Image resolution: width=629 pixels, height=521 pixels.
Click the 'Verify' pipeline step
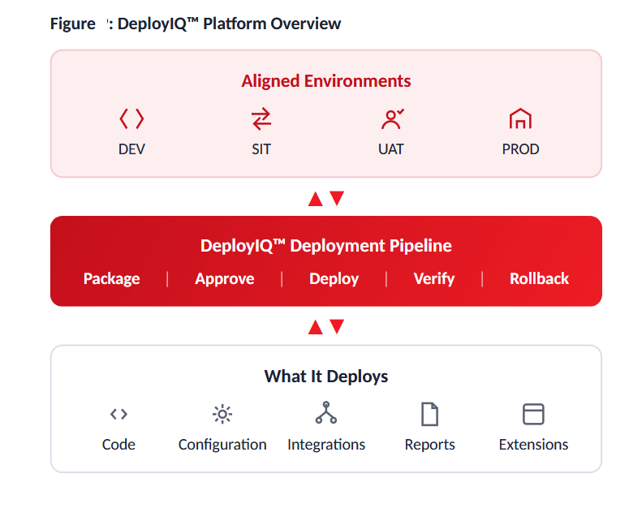pos(434,278)
